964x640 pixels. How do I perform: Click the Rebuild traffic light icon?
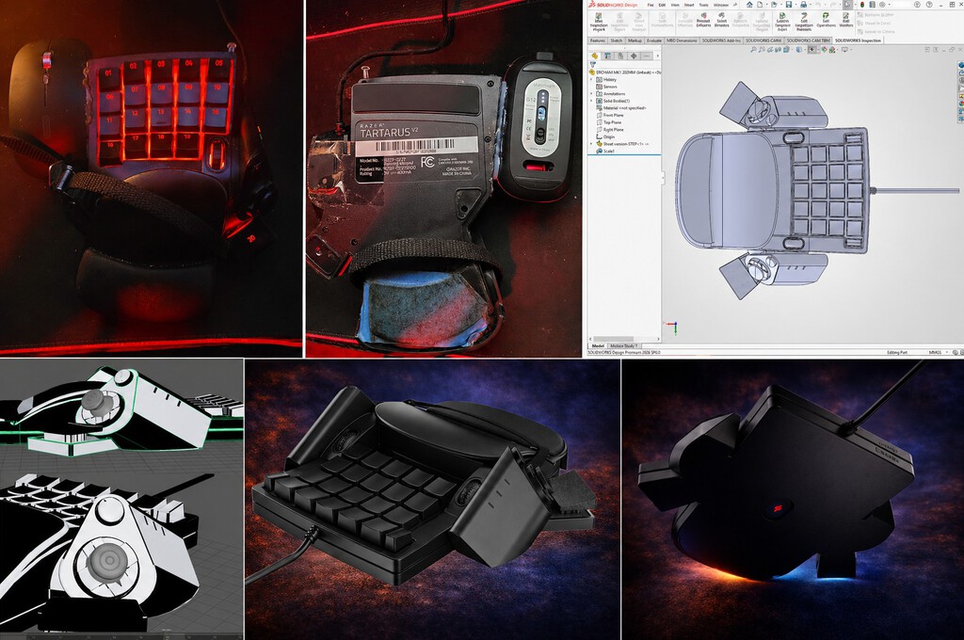[862, 5]
